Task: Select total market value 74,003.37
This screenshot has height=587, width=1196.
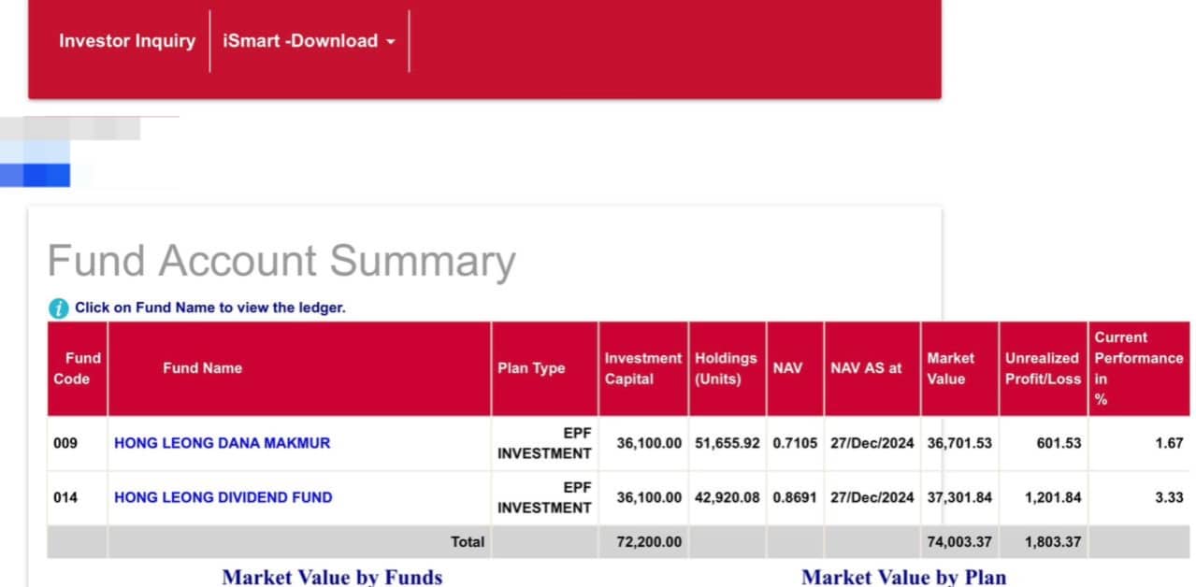Action: [x=959, y=541]
